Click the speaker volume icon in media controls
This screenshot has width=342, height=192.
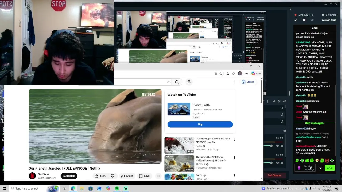click(284, 101)
